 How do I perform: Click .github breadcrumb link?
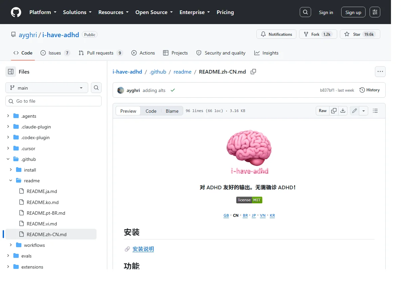158,72
